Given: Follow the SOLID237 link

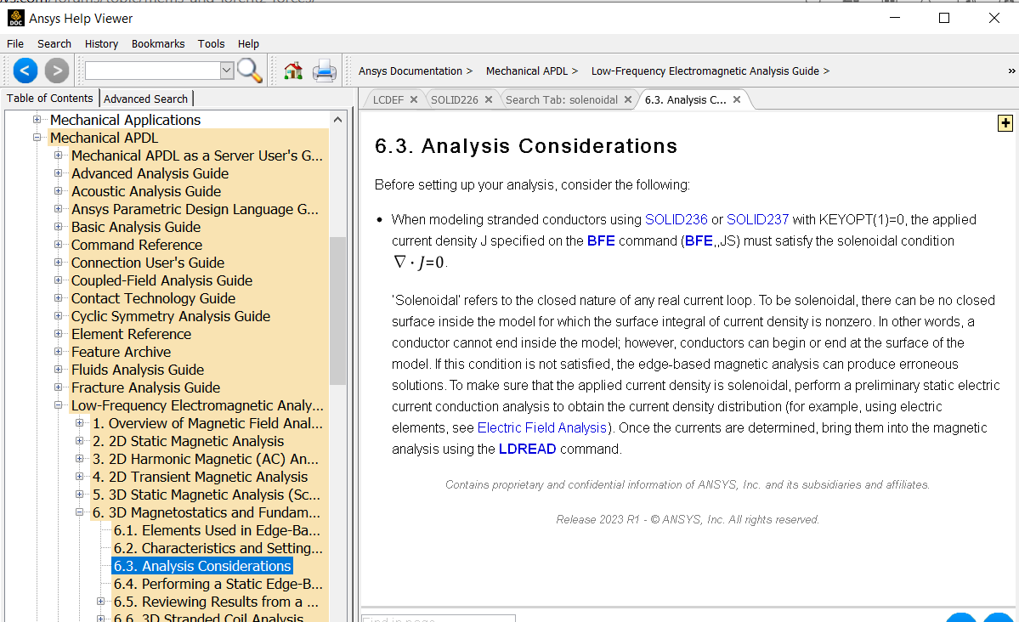Looking at the screenshot, I should 757,220.
